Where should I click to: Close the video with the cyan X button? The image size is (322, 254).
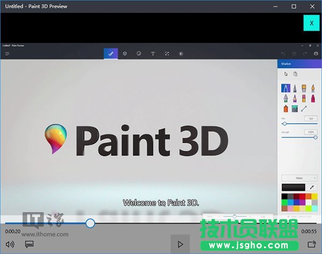(x=311, y=23)
